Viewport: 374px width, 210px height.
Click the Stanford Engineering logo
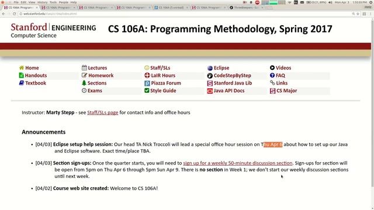coord(53,30)
